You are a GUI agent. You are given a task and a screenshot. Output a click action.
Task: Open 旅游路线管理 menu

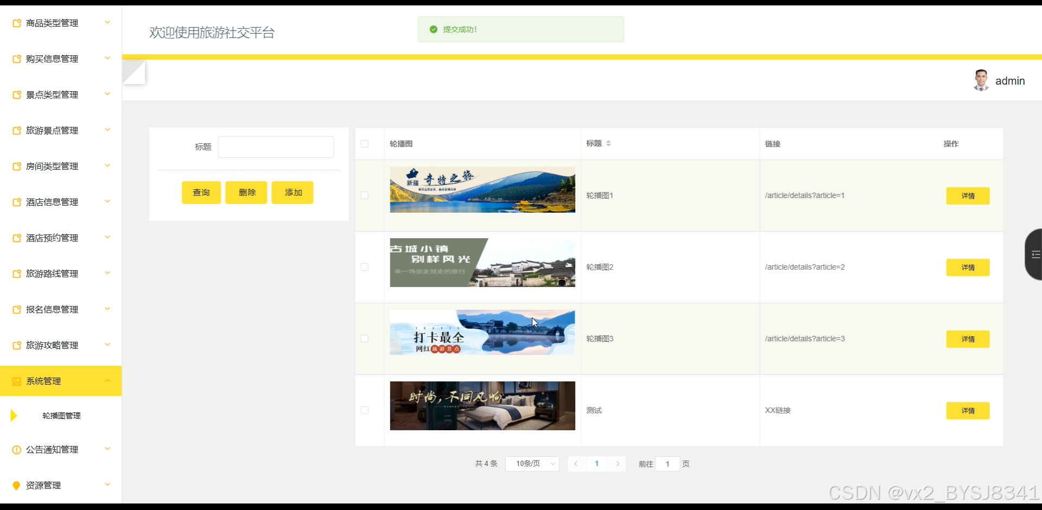click(x=61, y=274)
